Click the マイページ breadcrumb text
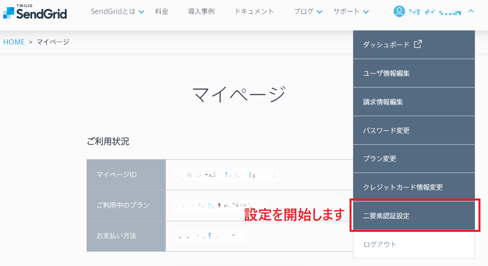This screenshot has height=266, width=488. 53,42
